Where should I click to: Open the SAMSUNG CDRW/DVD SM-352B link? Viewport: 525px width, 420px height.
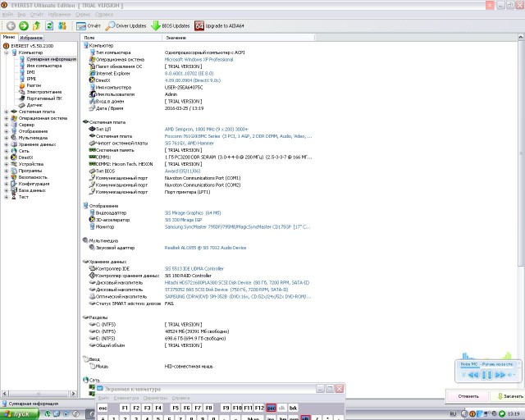[238, 296]
